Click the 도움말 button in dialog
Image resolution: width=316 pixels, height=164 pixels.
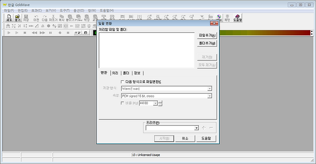click(206, 139)
